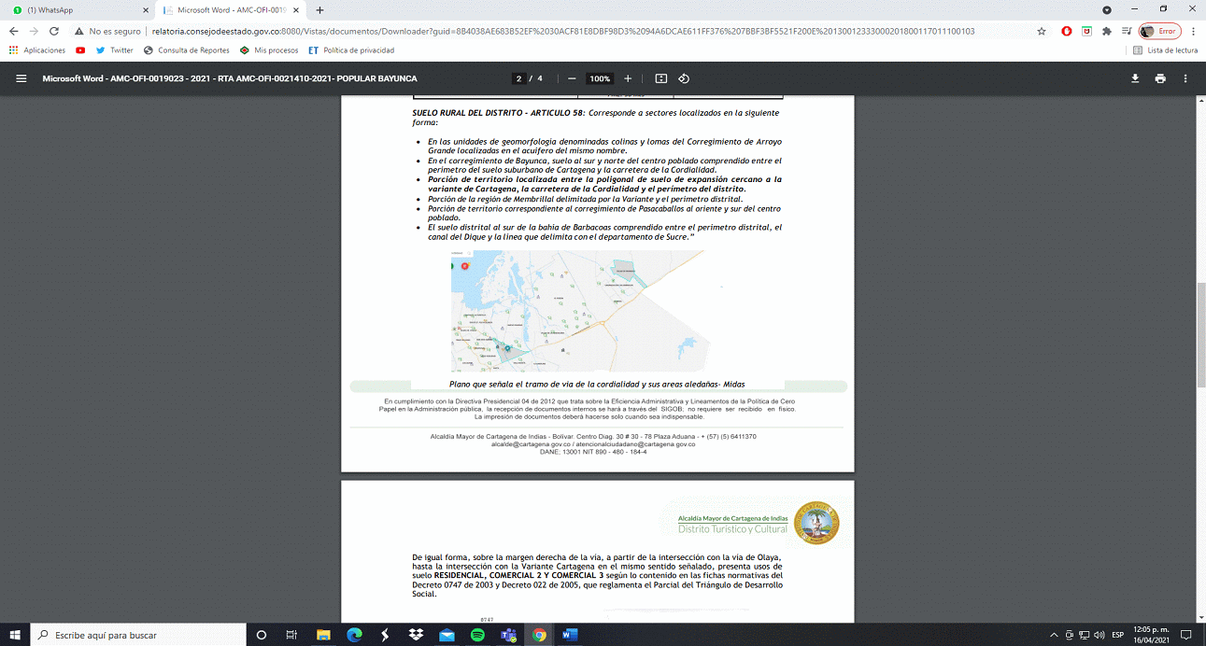Image resolution: width=1206 pixels, height=646 pixels.
Task: Download the PDF file
Action: [1135, 78]
